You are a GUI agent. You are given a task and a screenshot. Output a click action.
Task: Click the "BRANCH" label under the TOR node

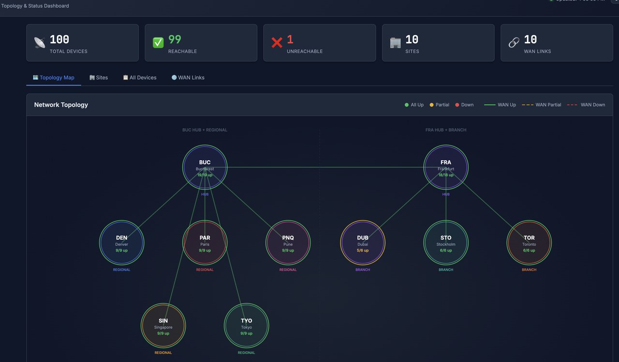tap(529, 270)
